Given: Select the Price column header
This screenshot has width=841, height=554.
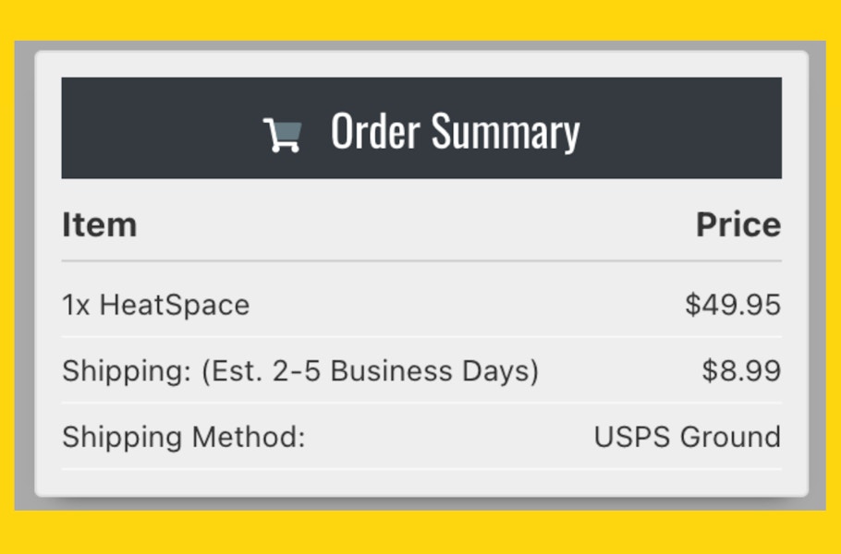Looking at the screenshot, I should click(x=738, y=224).
